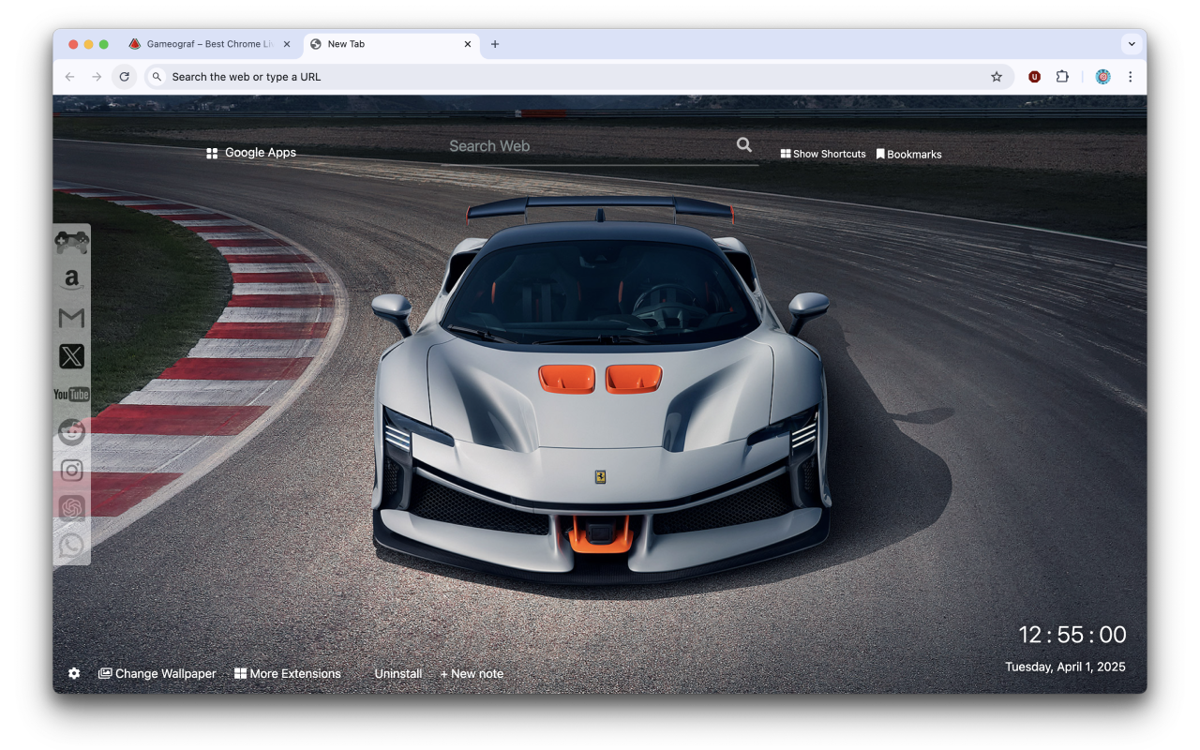Image resolution: width=1200 pixels, height=750 pixels.
Task: Select the New Tab tab
Action: (391, 44)
